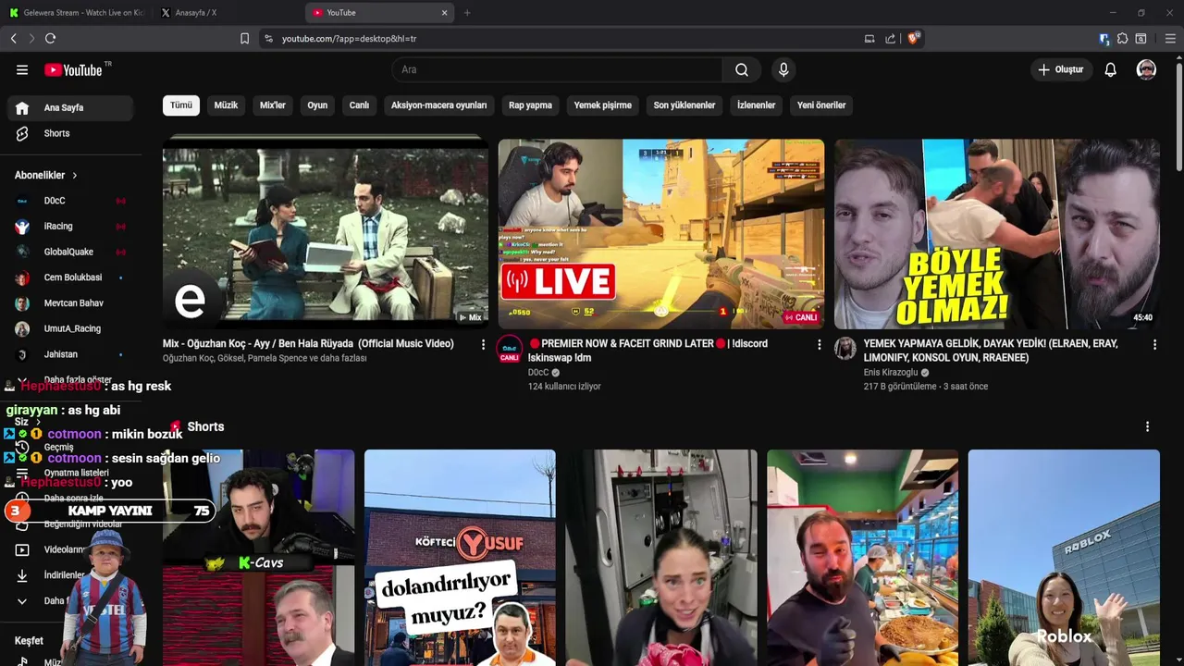Open the UmutA_Racing subscription channel
The height and width of the screenshot is (666, 1184).
(70, 328)
